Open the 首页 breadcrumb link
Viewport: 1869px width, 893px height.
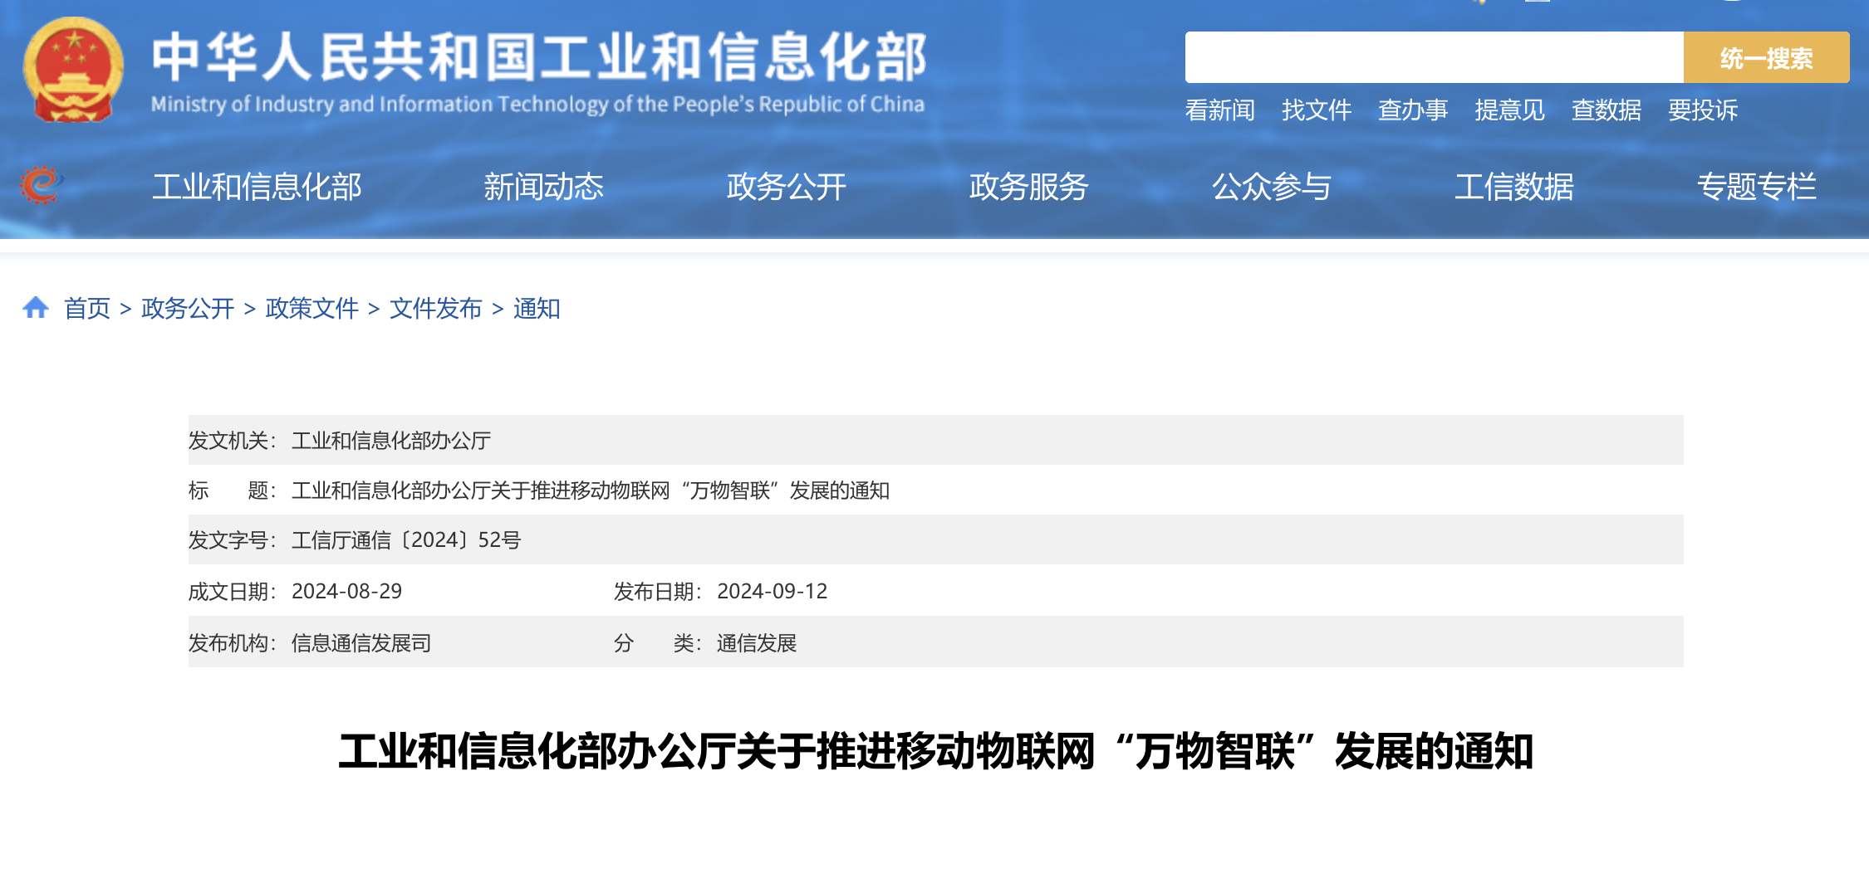(x=87, y=308)
